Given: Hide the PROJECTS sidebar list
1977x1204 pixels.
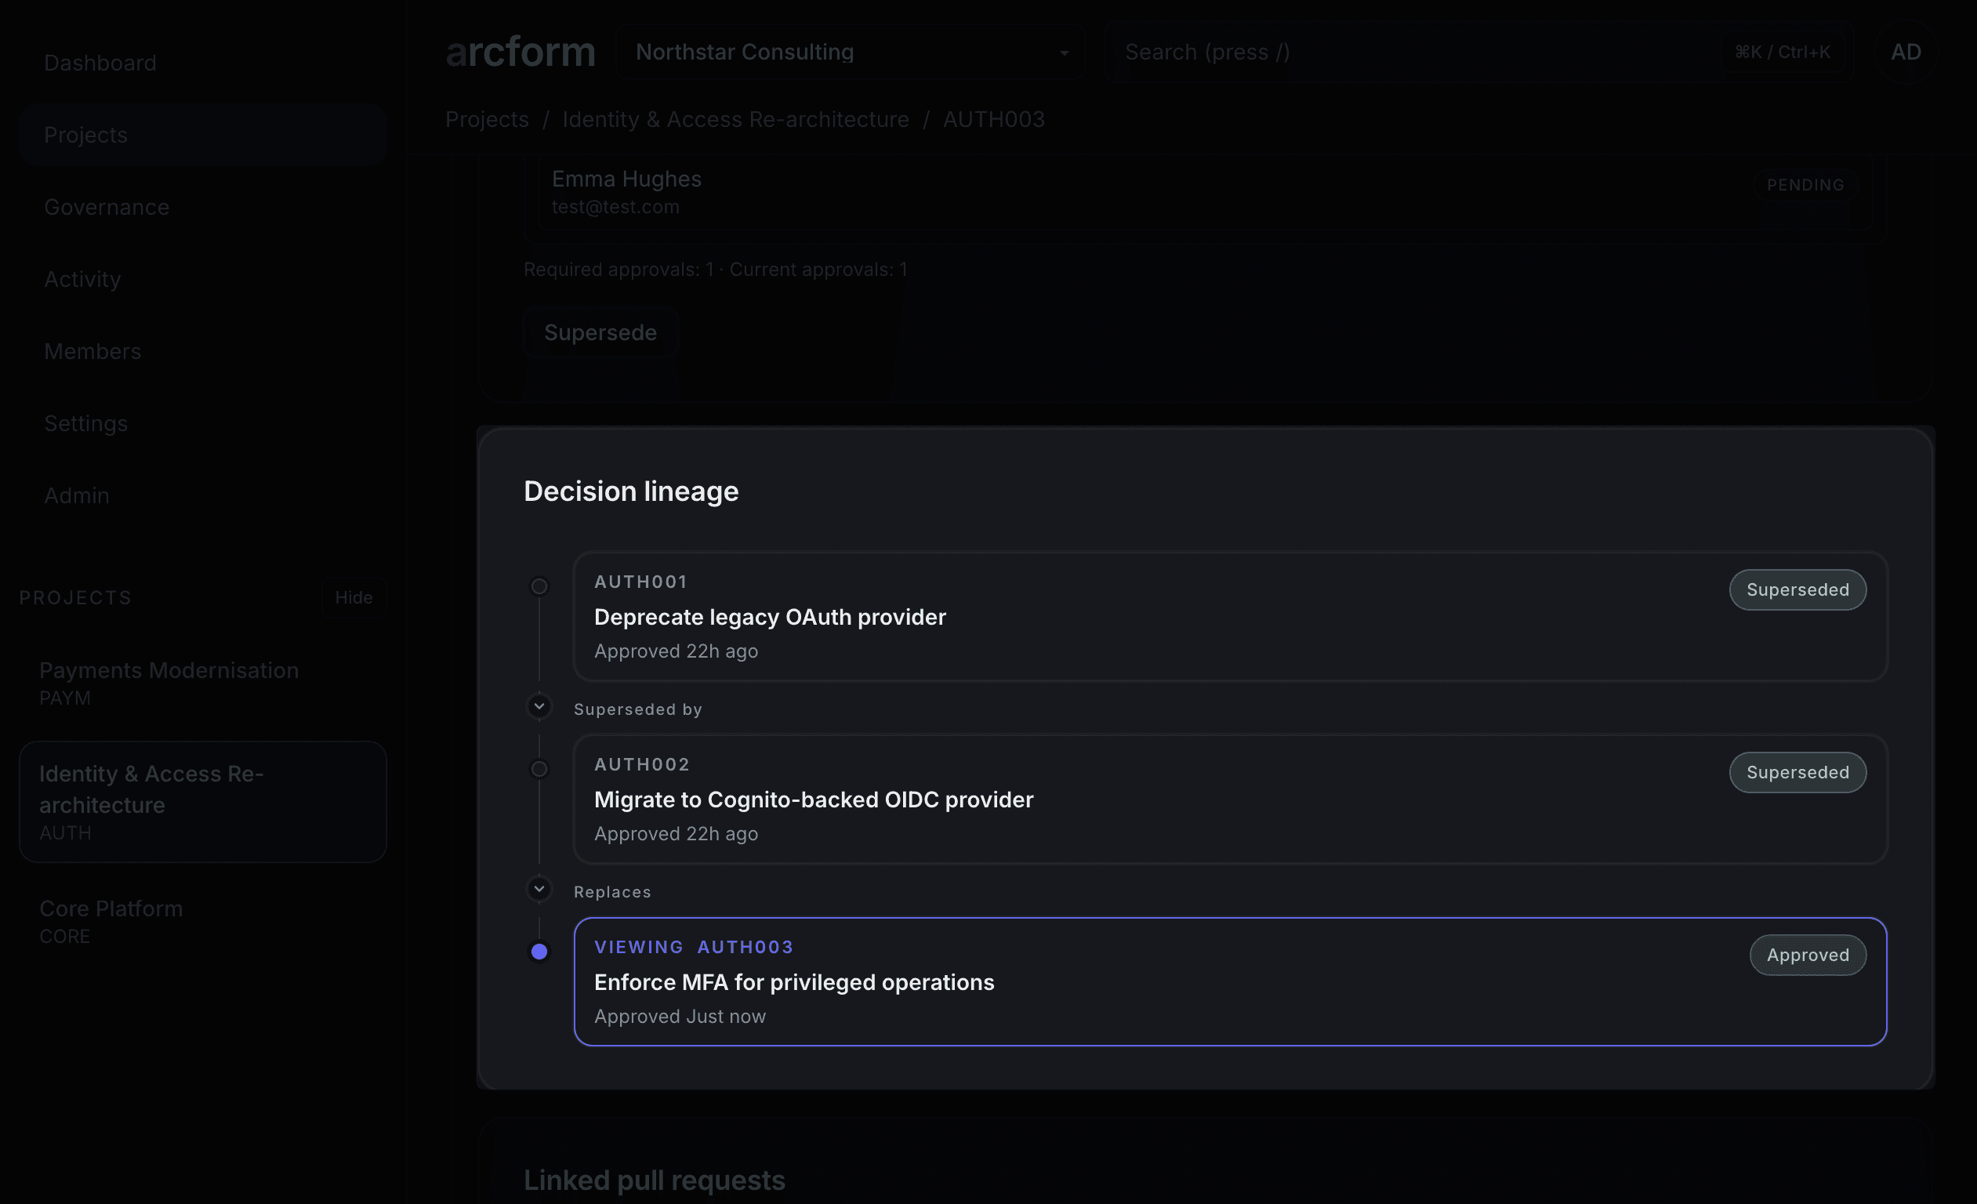Looking at the screenshot, I should pos(353,597).
